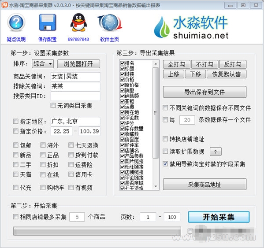This screenshot has height=248, width=264.
Task: Click the region field showing 广东,北京
Action: (x=75, y=121)
